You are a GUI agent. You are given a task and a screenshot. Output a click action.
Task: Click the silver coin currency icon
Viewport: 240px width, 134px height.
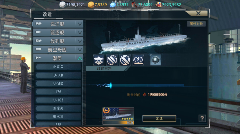62,5
